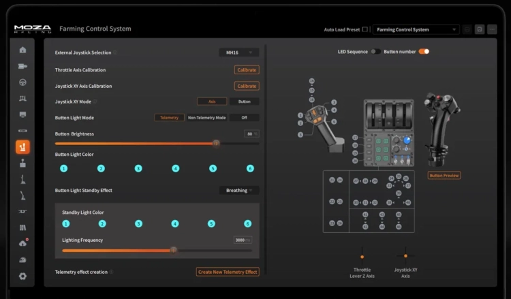
Task: Set Joystick XY Mode to Button
Action: click(x=245, y=101)
